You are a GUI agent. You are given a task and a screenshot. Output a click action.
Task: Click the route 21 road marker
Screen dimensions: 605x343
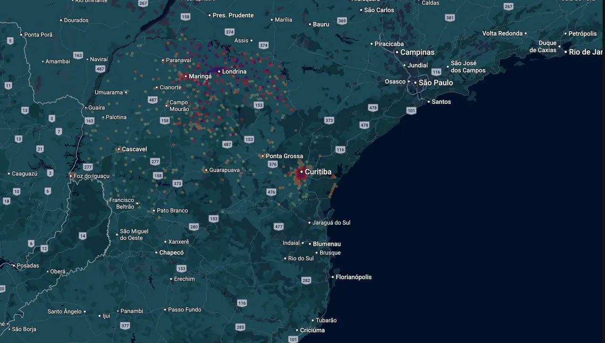(40, 149)
